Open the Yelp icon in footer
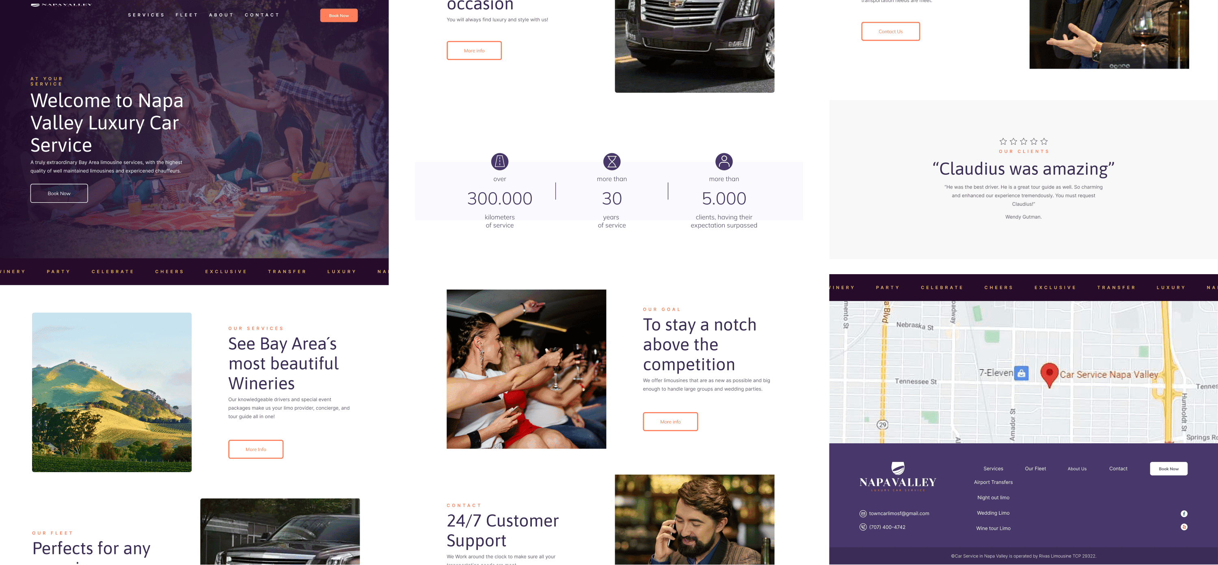 1184,527
